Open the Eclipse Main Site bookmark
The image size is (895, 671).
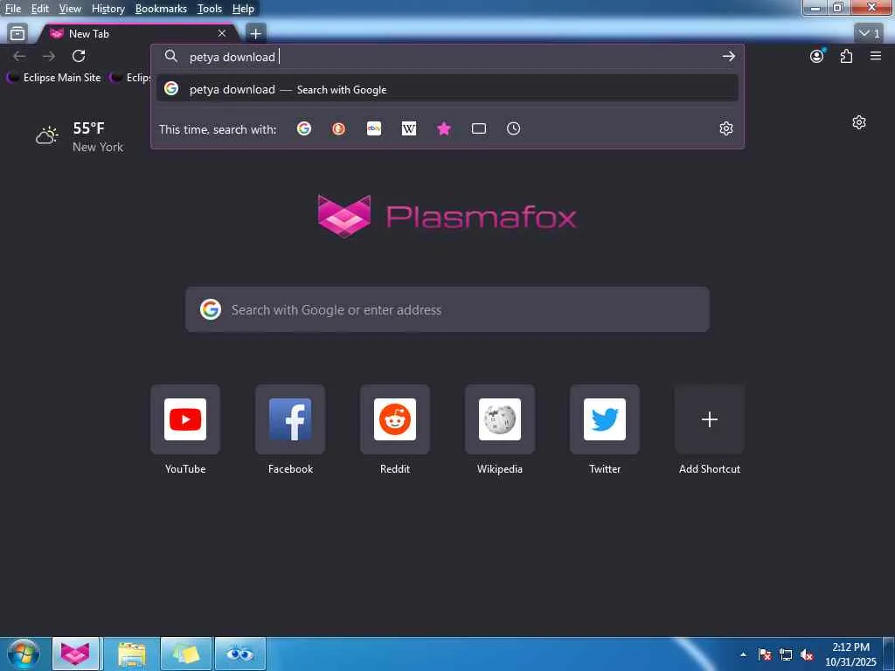(x=54, y=78)
